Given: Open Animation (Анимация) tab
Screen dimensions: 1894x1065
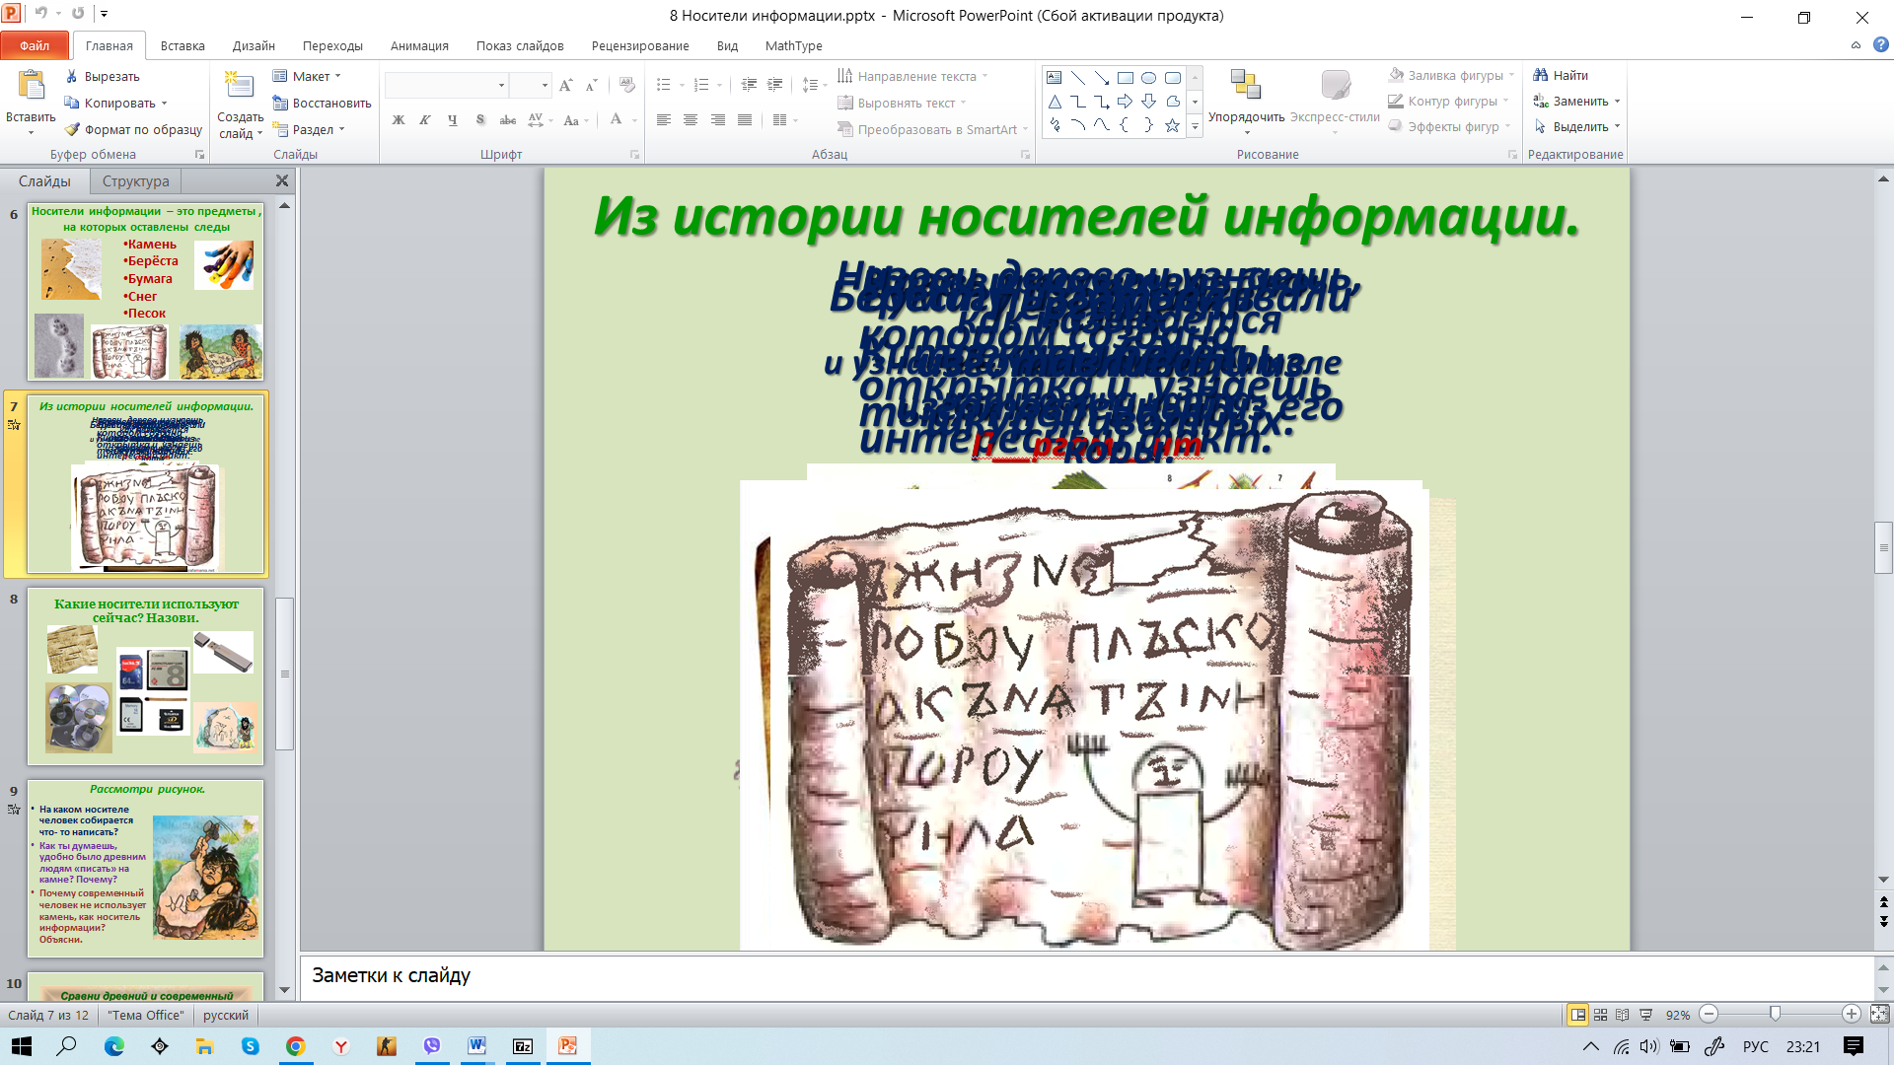Looking at the screenshot, I should click(419, 45).
